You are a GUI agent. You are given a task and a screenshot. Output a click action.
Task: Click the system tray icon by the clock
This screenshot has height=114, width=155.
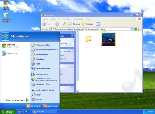click(x=146, y=112)
